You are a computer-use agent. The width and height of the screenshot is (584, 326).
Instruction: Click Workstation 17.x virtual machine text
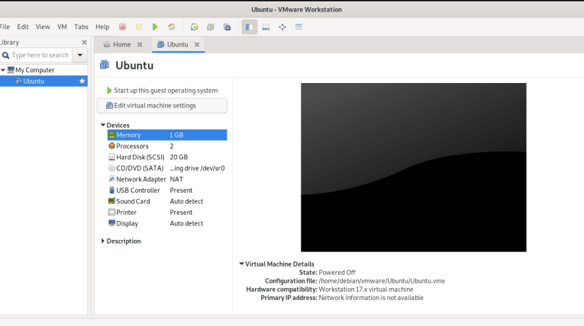[x=366, y=289]
